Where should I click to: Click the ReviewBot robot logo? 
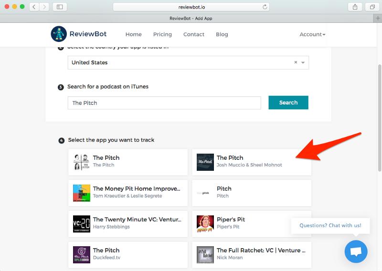59,34
